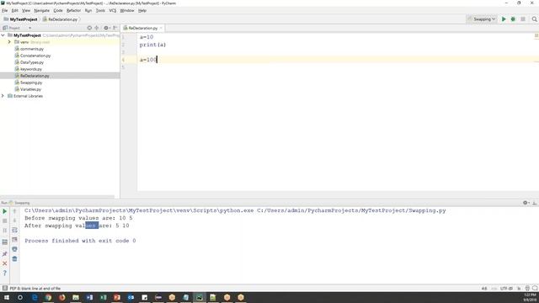Image resolution: width=539 pixels, height=303 pixels.
Task: Collapse MyTestProject tree node
Action: click(3, 35)
